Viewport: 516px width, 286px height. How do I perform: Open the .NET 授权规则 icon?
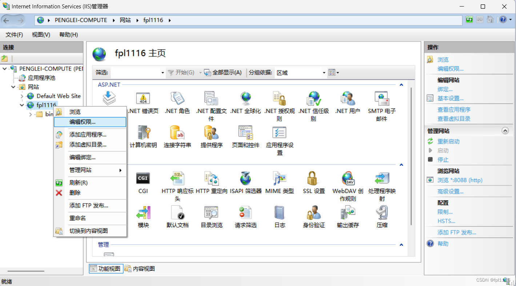click(x=280, y=98)
